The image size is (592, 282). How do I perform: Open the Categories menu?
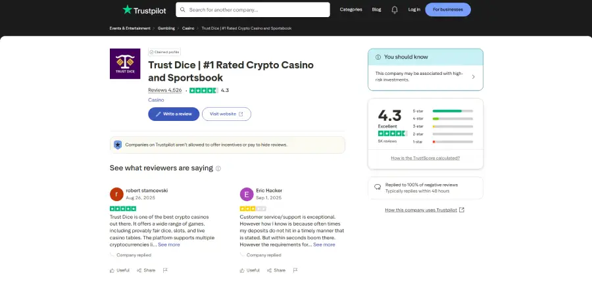pos(351,10)
